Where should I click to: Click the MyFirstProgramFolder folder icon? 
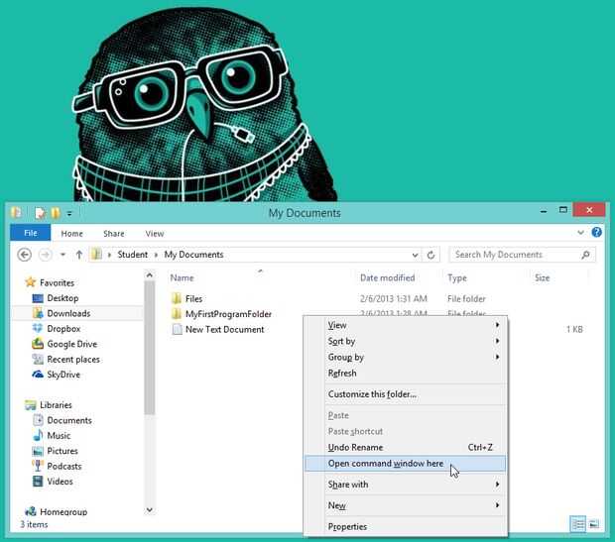177,313
